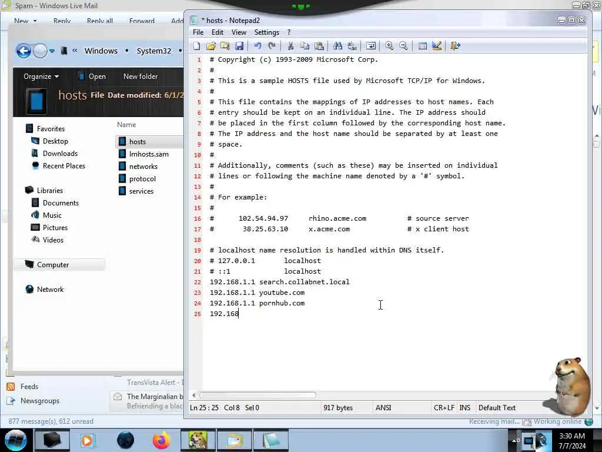This screenshot has width=602, height=452.
Task: Click the INS indicator in the status bar
Action: point(465,408)
